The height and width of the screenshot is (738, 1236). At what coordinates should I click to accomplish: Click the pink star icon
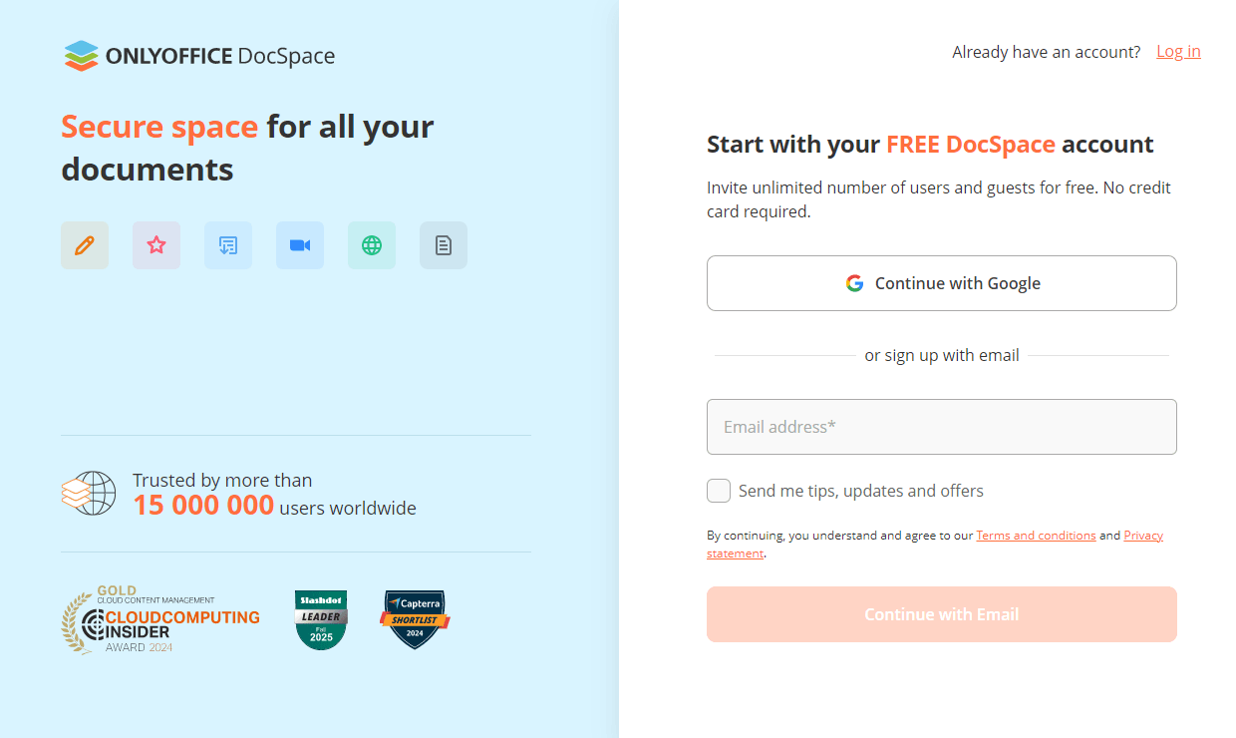(x=156, y=245)
